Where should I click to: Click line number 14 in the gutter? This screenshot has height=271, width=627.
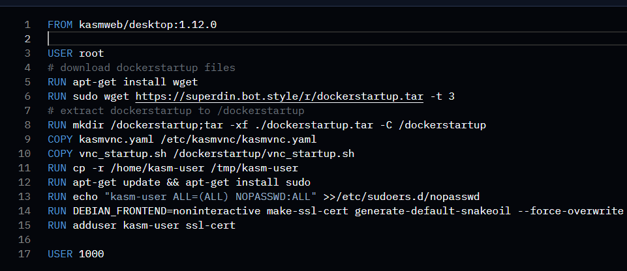coord(24,211)
